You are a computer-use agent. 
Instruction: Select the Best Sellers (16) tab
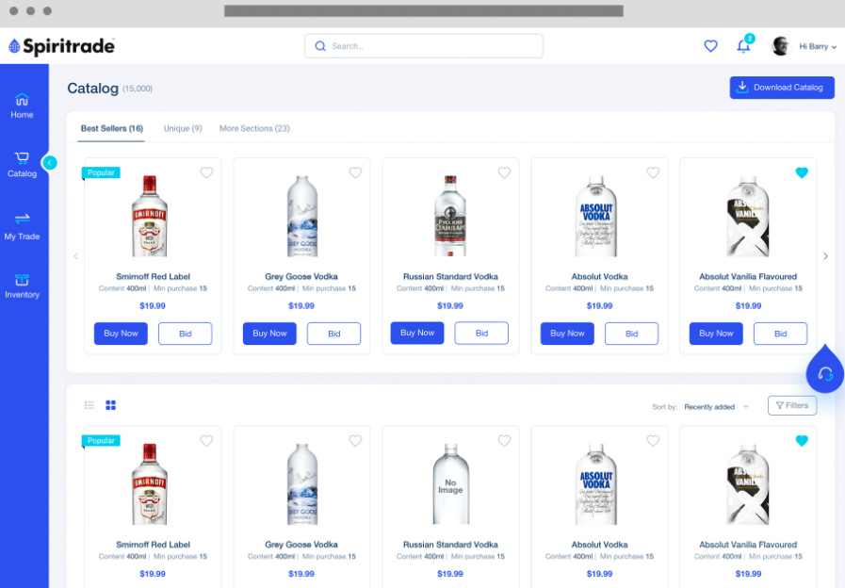tap(111, 128)
